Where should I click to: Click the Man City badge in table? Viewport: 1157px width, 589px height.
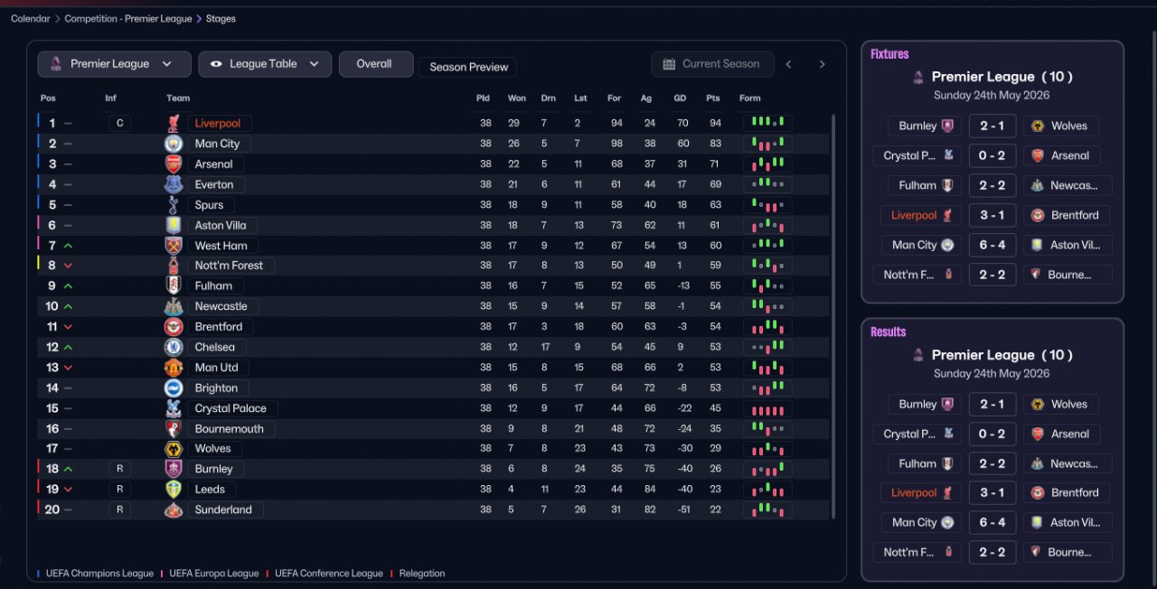174,144
